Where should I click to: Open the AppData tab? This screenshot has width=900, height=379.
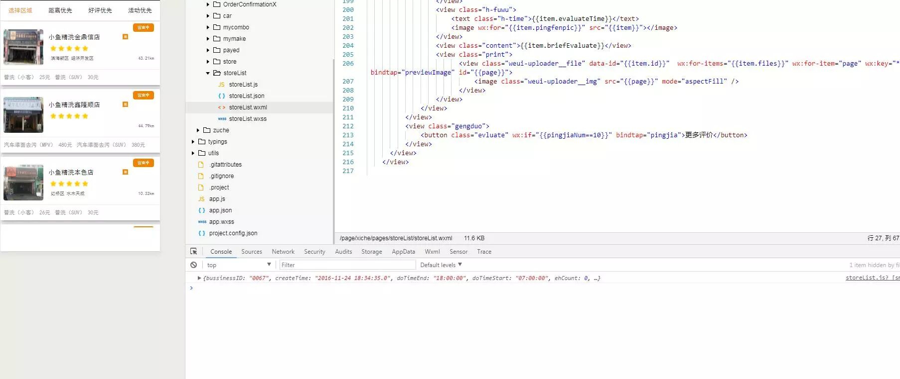click(x=403, y=252)
